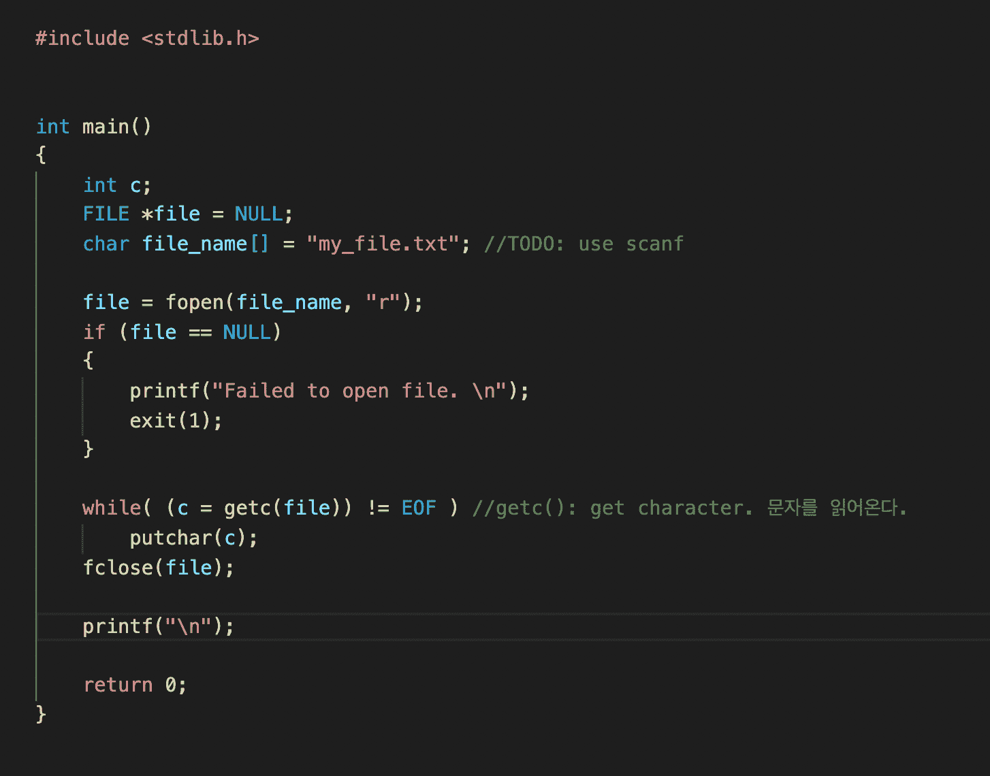Image resolution: width=990 pixels, height=776 pixels.
Task: Click the return 0 statement
Action: point(135,685)
